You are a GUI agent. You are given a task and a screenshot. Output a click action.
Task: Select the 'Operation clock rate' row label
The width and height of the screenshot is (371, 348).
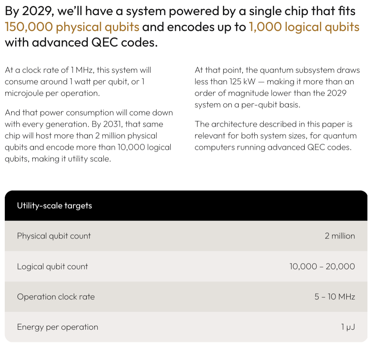(56, 297)
